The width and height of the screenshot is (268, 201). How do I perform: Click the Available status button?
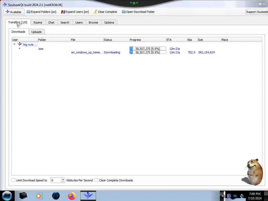14,12
